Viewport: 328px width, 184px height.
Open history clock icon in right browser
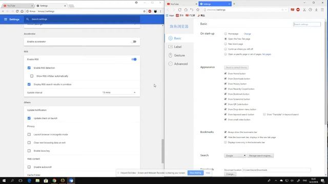pos(310,10)
